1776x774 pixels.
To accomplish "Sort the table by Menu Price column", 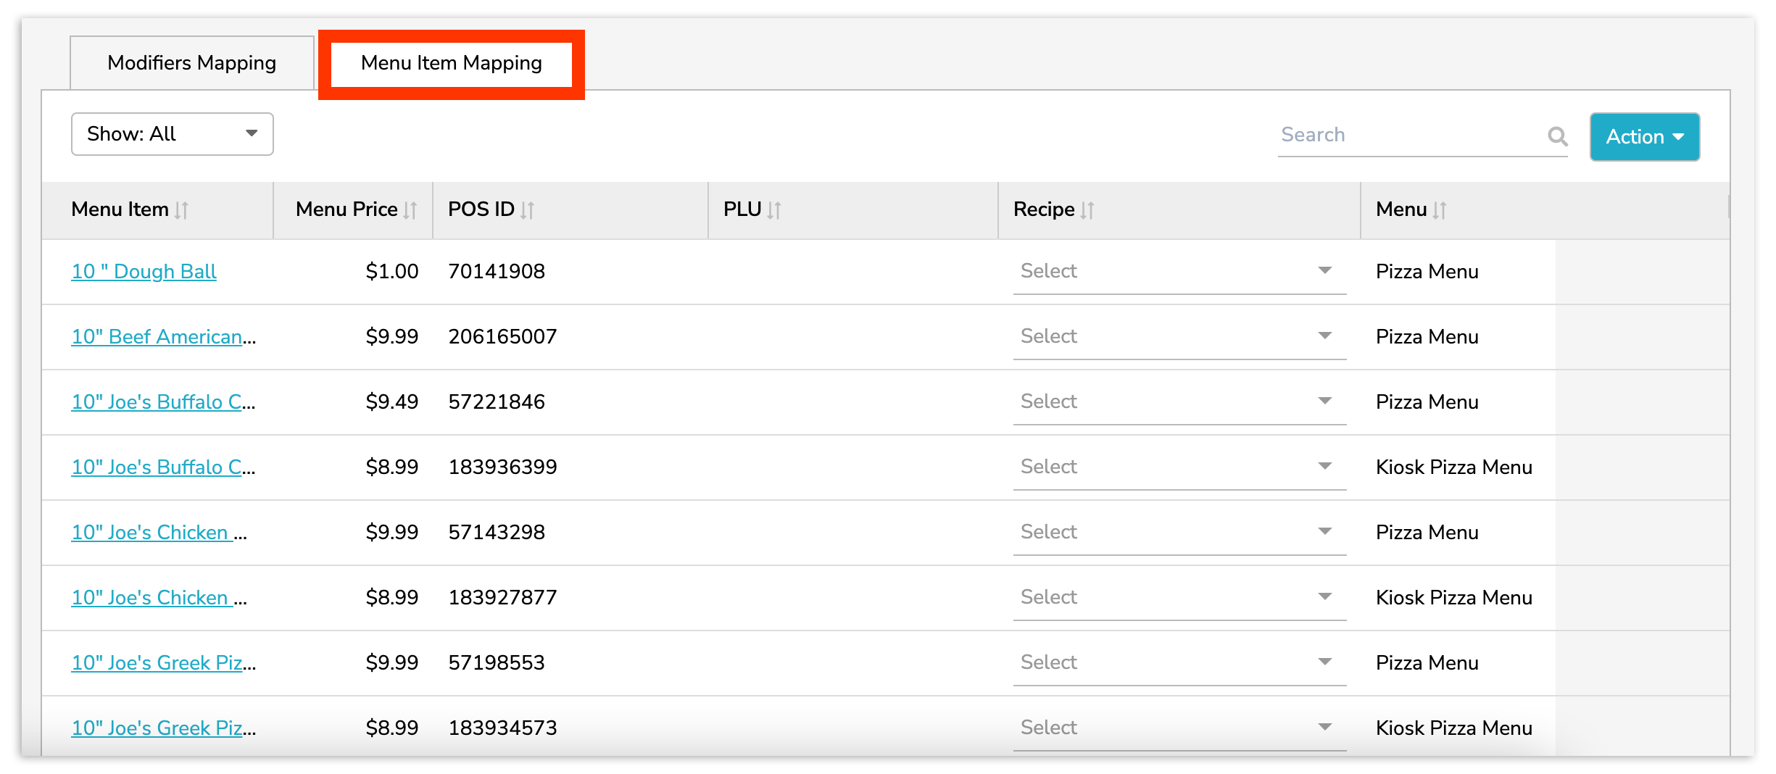I will coord(410,209).
